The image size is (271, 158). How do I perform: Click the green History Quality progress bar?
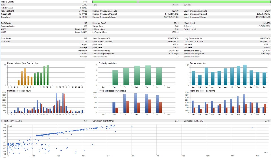(181, 2)
